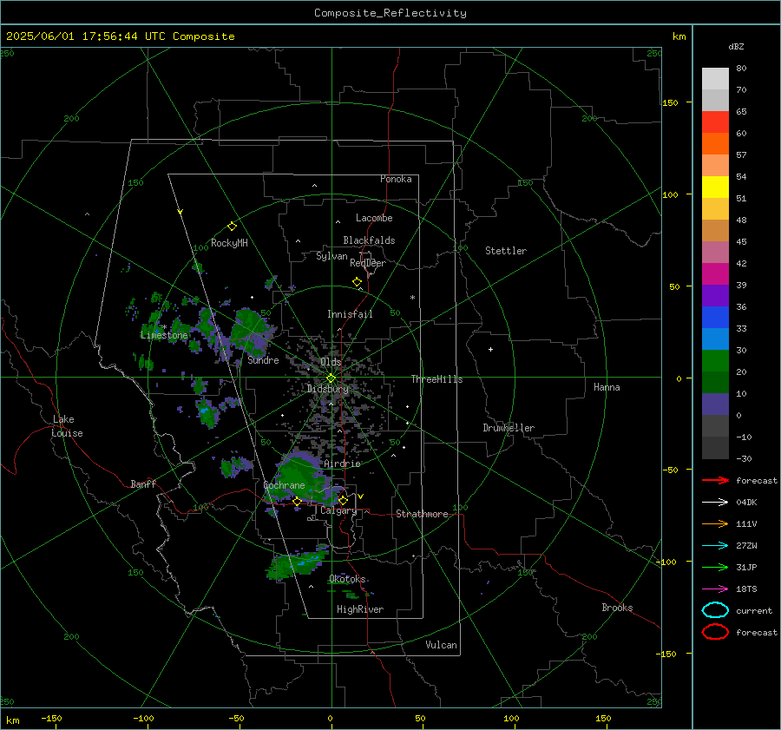Click the Olds city label

coord(331,362)
